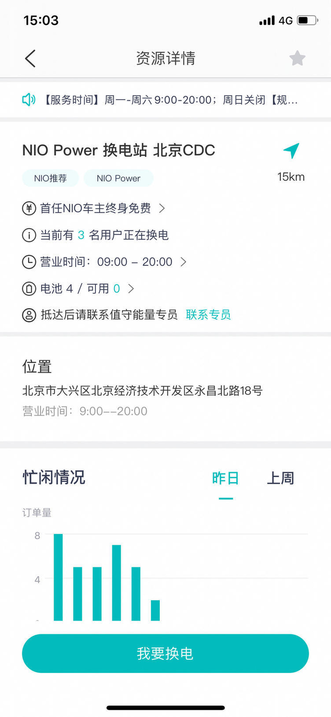Tap the clock business hours icon
331x717 pixels.
pos(29,262)
